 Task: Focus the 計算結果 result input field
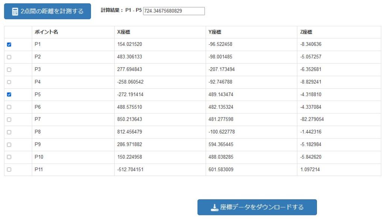[x=174, y=11]
